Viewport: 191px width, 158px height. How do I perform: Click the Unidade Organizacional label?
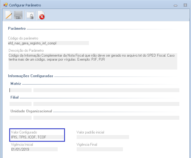(x=31, y=111)
